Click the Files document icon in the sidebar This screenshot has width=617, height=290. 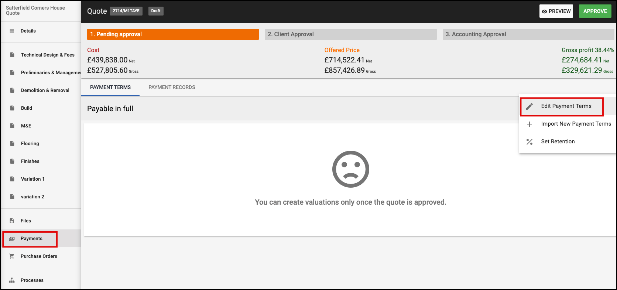pyautogui.click(x=12, y=221)
